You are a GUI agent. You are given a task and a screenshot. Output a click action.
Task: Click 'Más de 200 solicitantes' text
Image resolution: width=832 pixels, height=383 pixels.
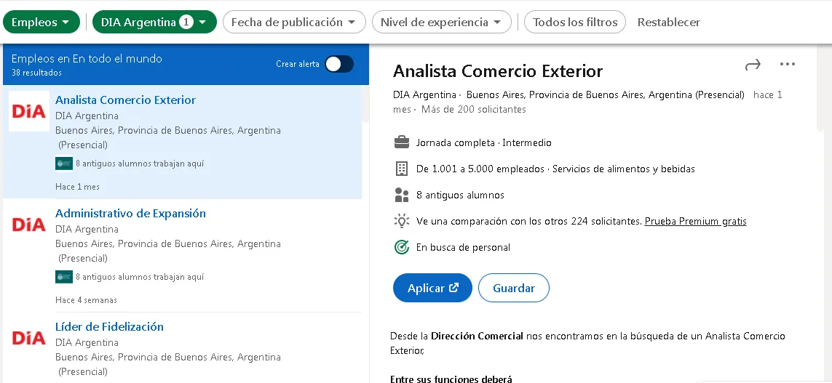tap(473, 109)
